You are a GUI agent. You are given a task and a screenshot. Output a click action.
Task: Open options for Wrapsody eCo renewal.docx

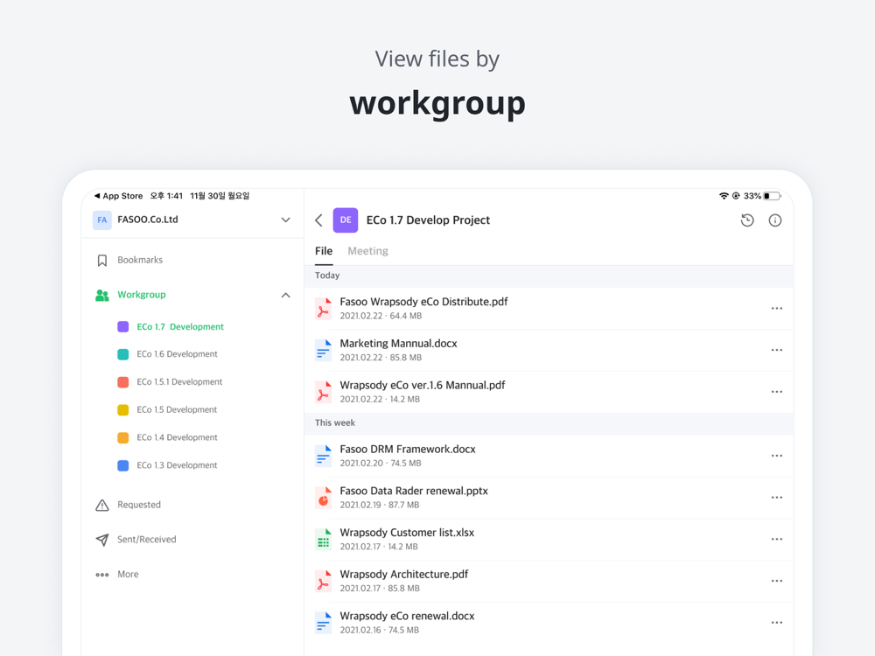pyautogui.click(x=777, y=623)
